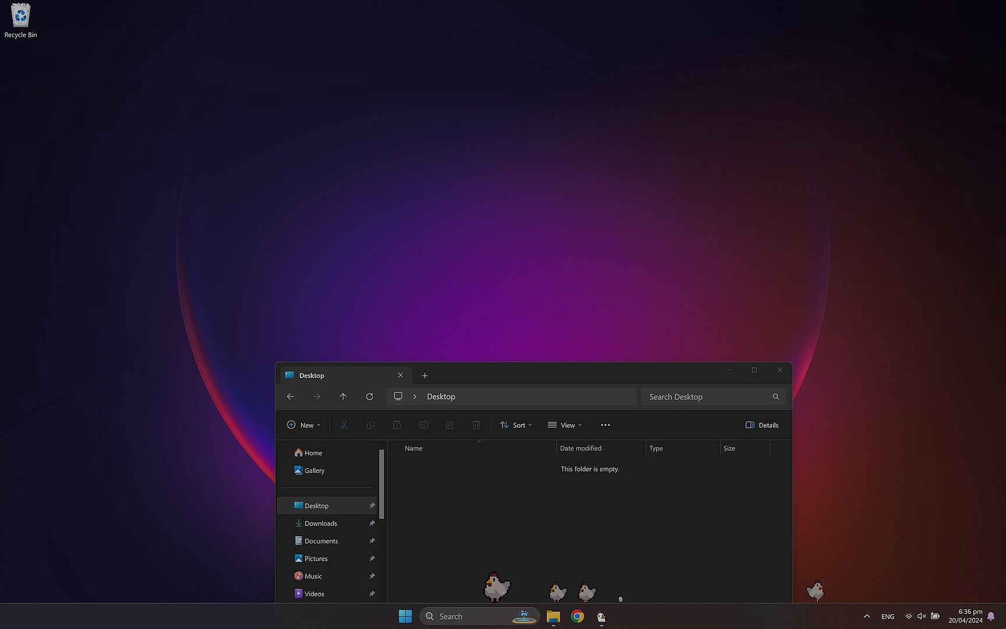Go up one folder level

tap(343, 397)
